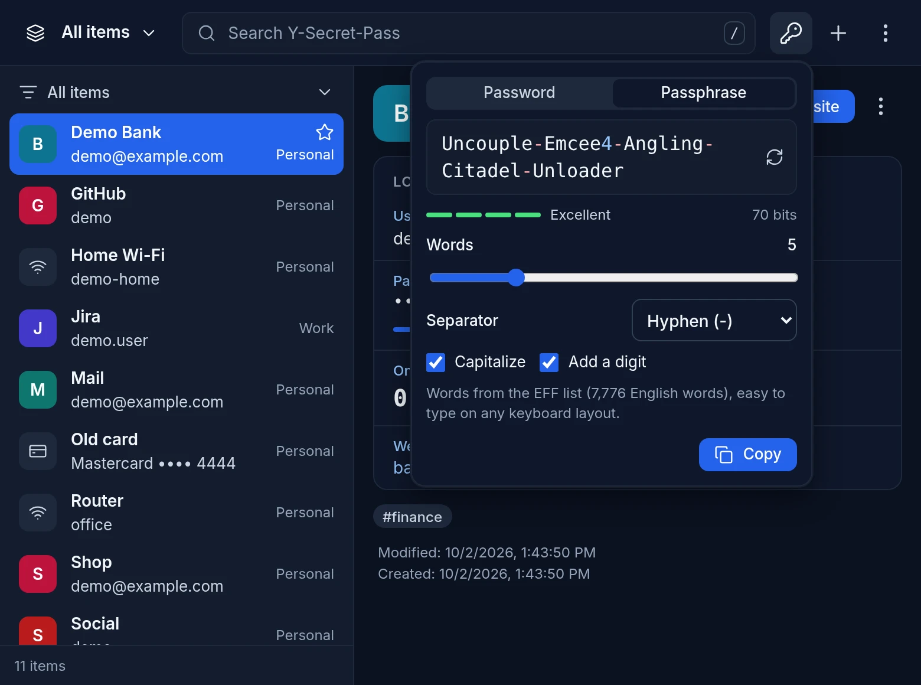The width and height of the screenshot is (921, 685).
Task: Switch to the Password tab
Action: (x=520, y=93)
